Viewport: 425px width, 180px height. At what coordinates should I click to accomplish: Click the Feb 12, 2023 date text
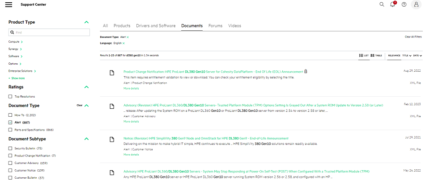click(412, 104)
